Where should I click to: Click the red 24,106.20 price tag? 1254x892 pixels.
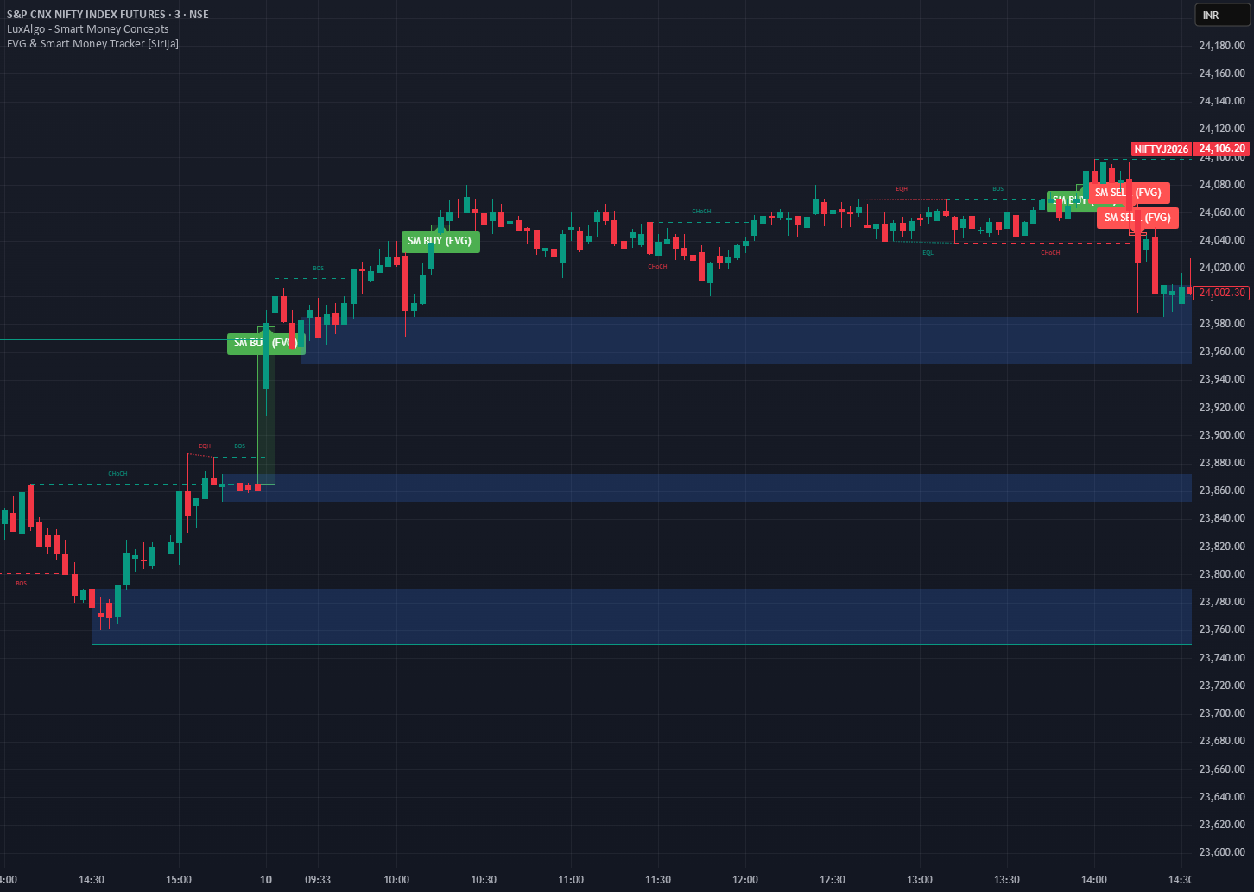point(1222,149)
